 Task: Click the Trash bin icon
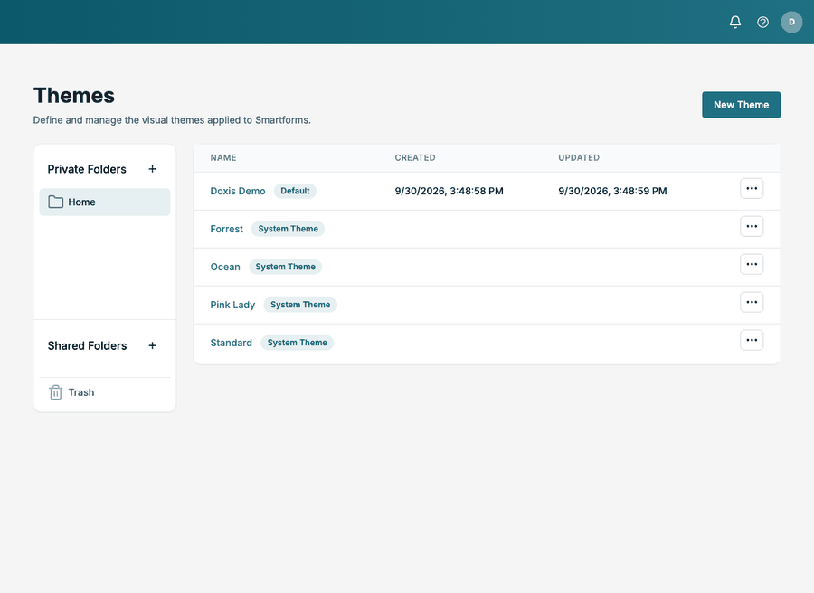point(55,392)
